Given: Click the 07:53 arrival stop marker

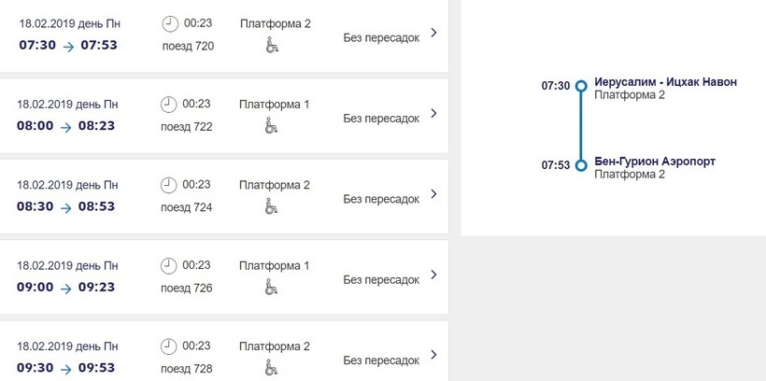Looking at the screenshot, I should click(581, 165).
